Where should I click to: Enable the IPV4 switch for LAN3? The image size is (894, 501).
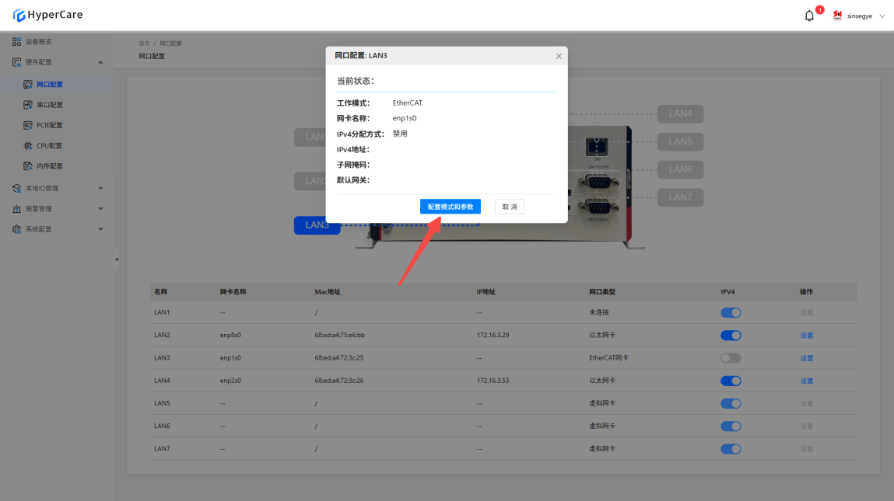click(x=731, y=358)
